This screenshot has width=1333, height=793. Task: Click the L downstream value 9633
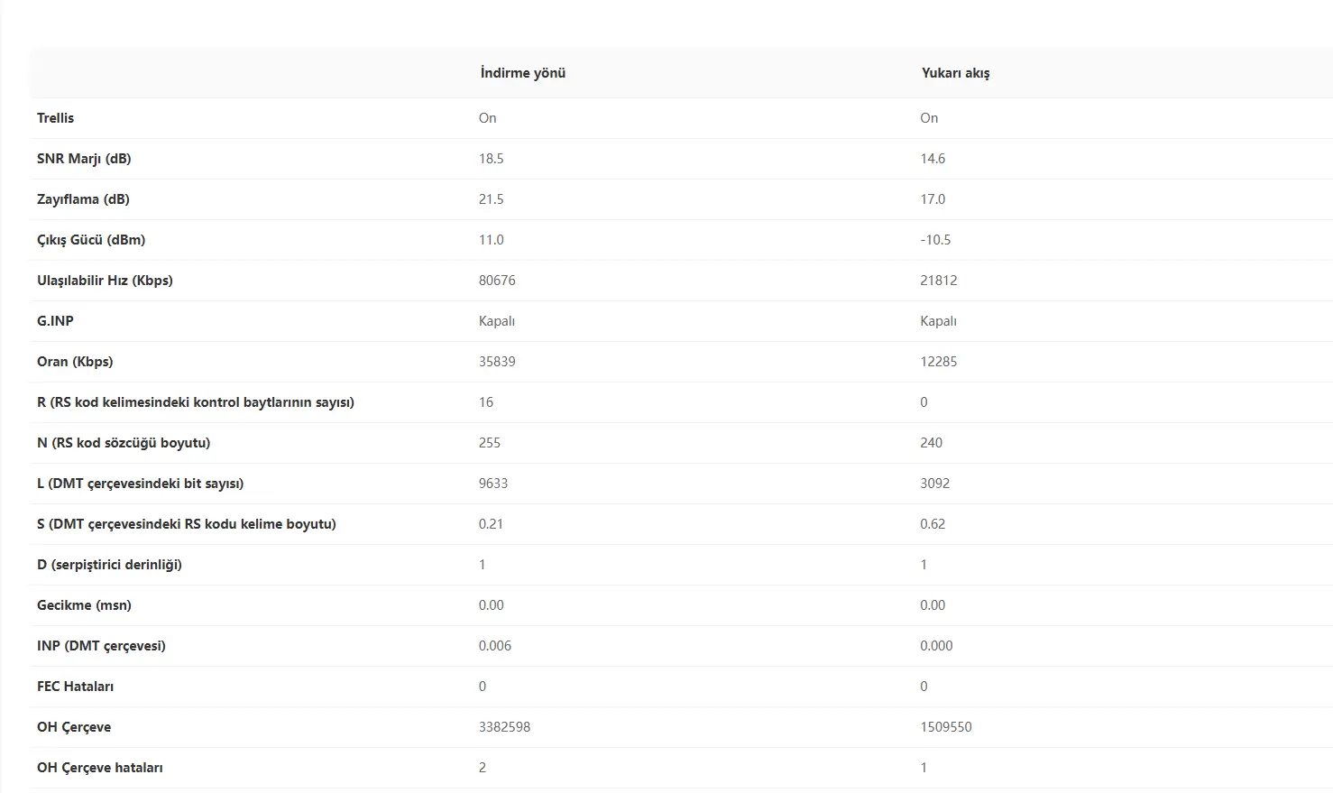(493, 484)
